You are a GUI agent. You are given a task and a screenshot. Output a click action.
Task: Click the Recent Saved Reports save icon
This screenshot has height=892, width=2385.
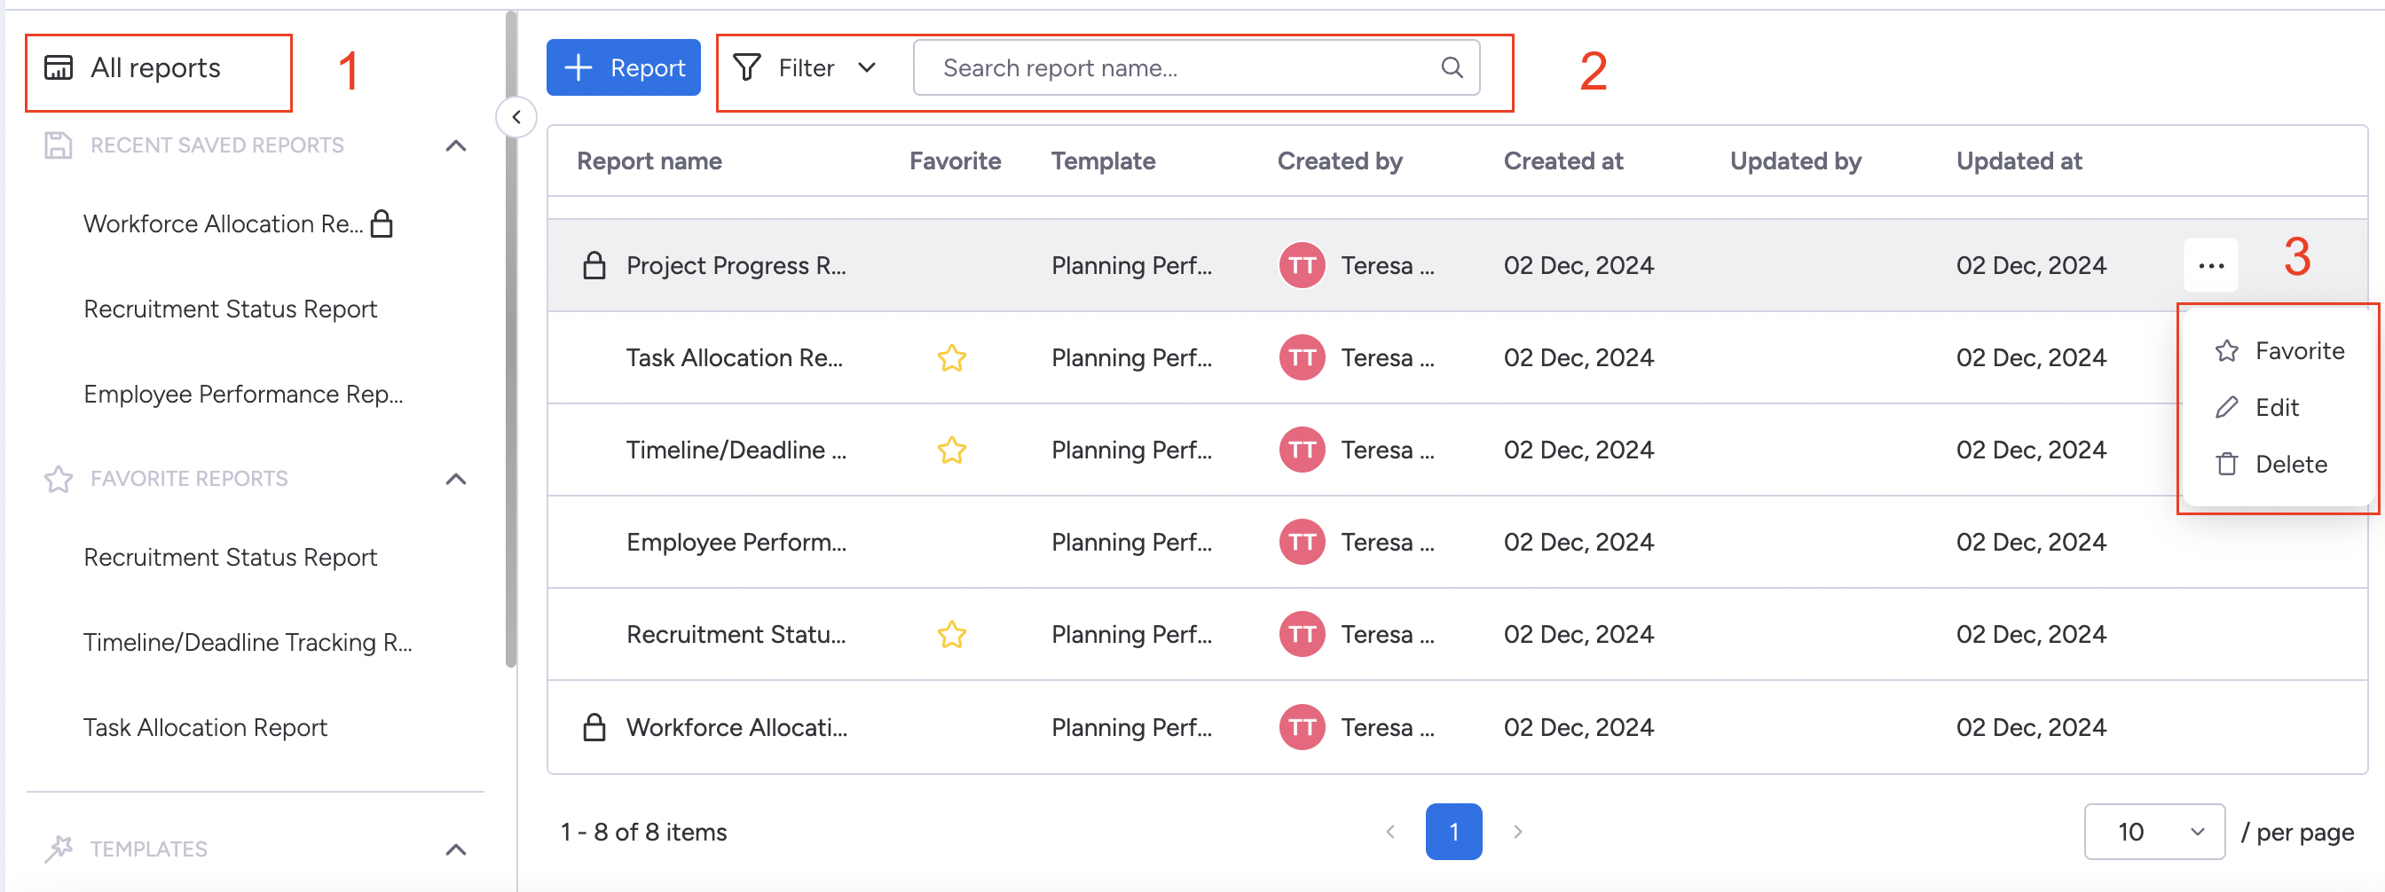pos(58,145)
